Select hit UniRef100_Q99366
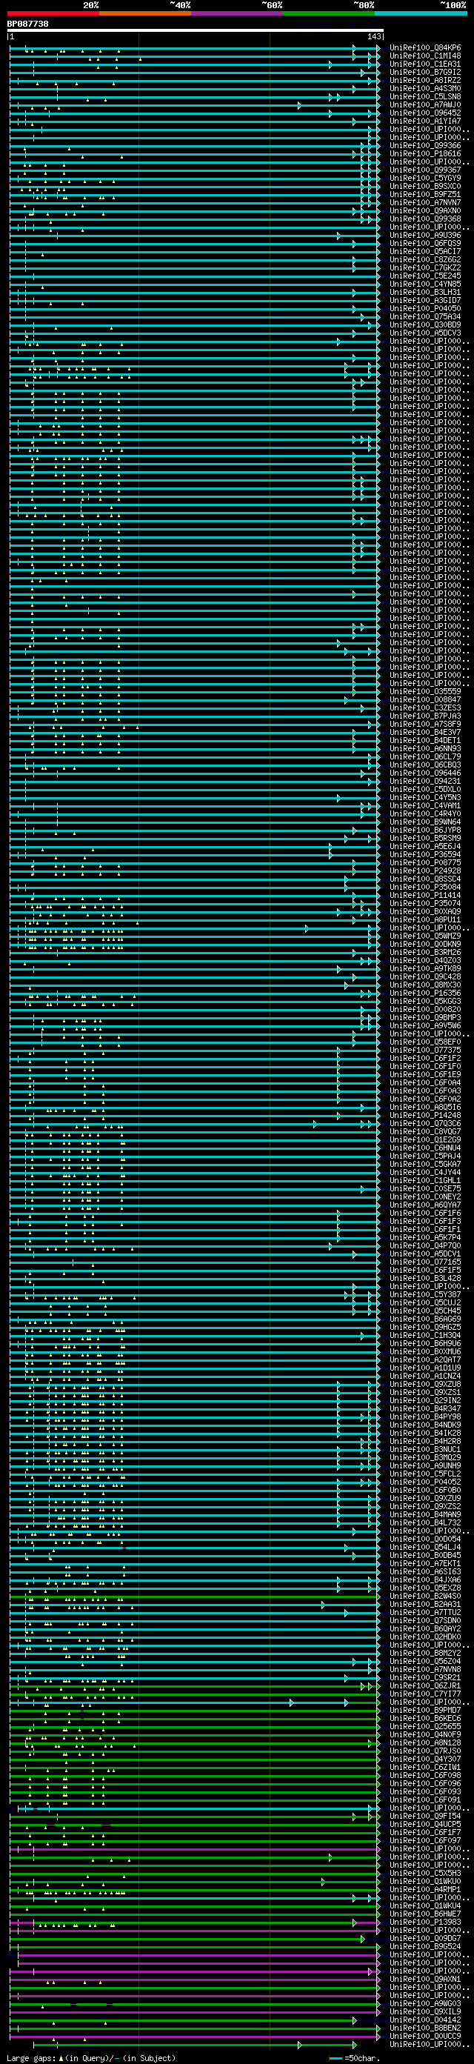Viewport: 474px width, 2064px height. point(425,146)
